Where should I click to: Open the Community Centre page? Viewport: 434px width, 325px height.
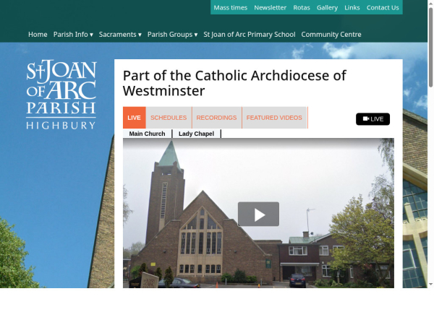click(331, 34)
